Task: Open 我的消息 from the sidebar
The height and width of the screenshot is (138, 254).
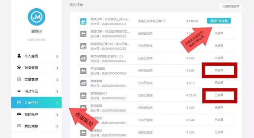Action: (36, 126)
